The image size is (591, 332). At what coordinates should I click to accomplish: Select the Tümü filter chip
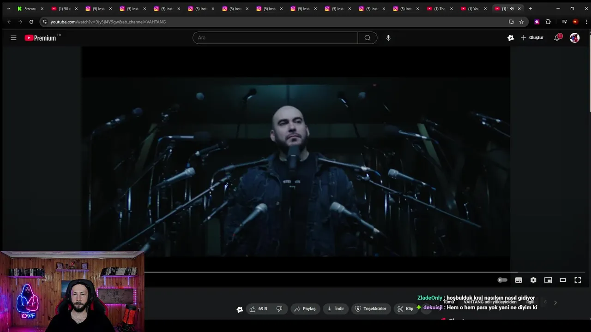point(448,302)
